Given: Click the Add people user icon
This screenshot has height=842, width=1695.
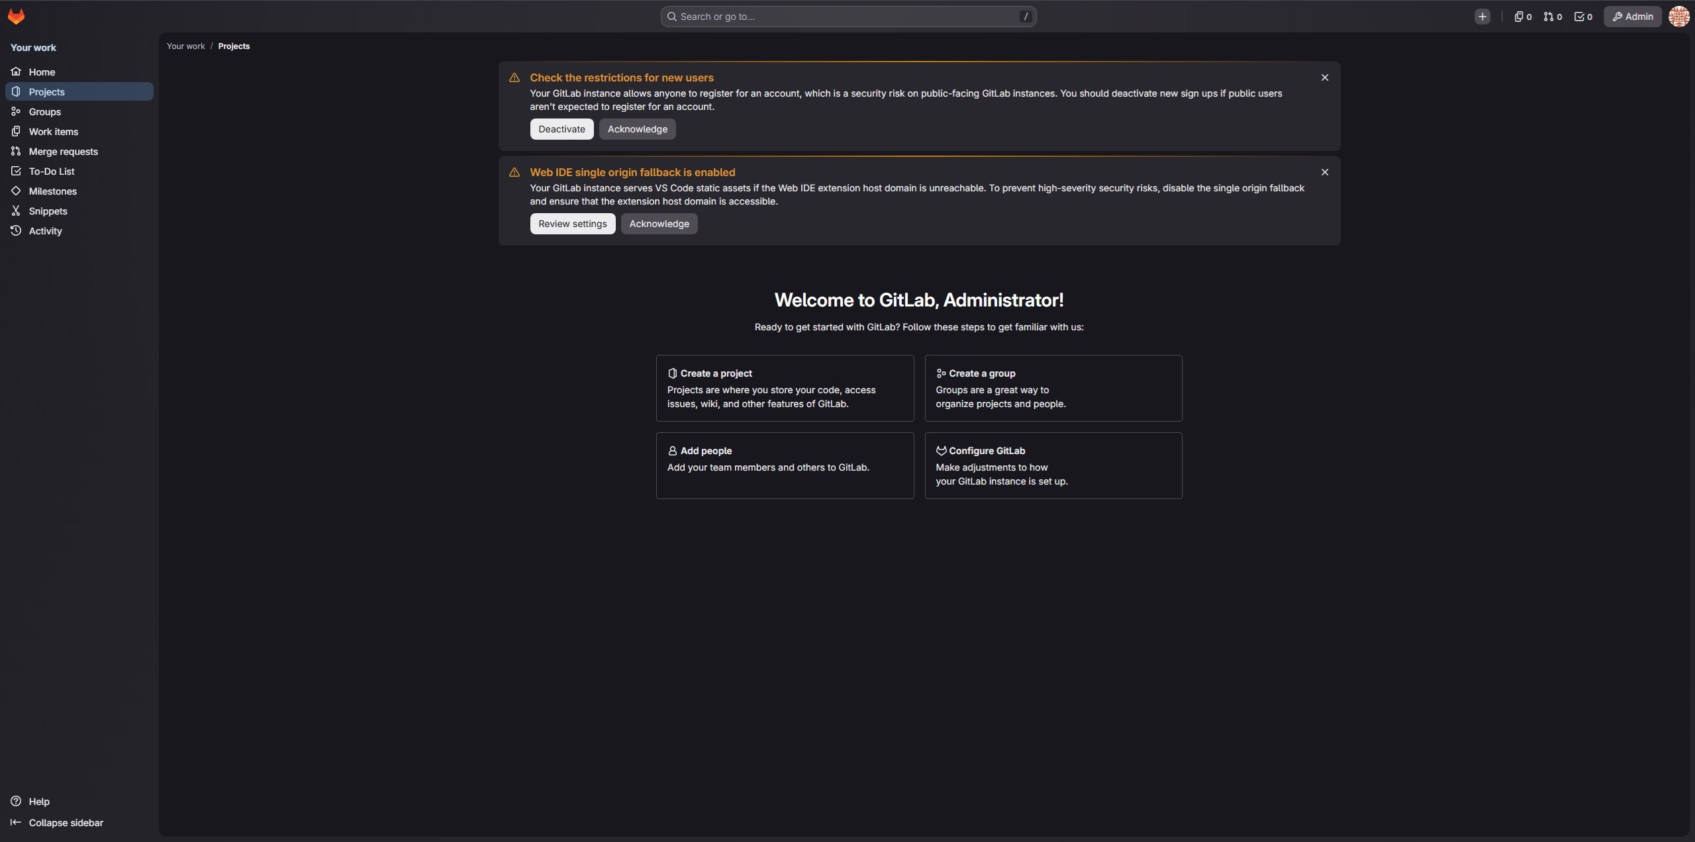Looking at the screenshot, I should 672,451.
